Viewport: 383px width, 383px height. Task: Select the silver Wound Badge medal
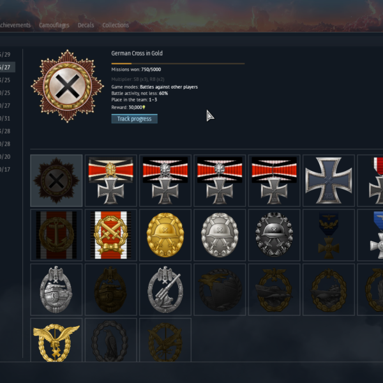[x=220, y=235]
